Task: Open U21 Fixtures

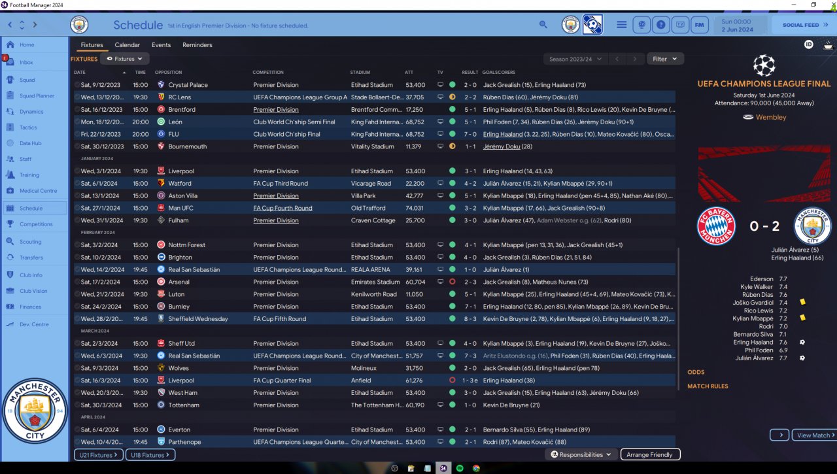Action: [x=98, y=455]
